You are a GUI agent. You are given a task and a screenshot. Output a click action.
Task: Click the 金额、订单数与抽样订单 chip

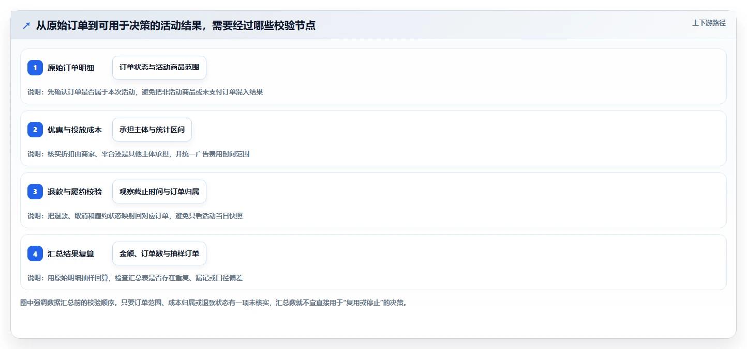coord(159,253)
